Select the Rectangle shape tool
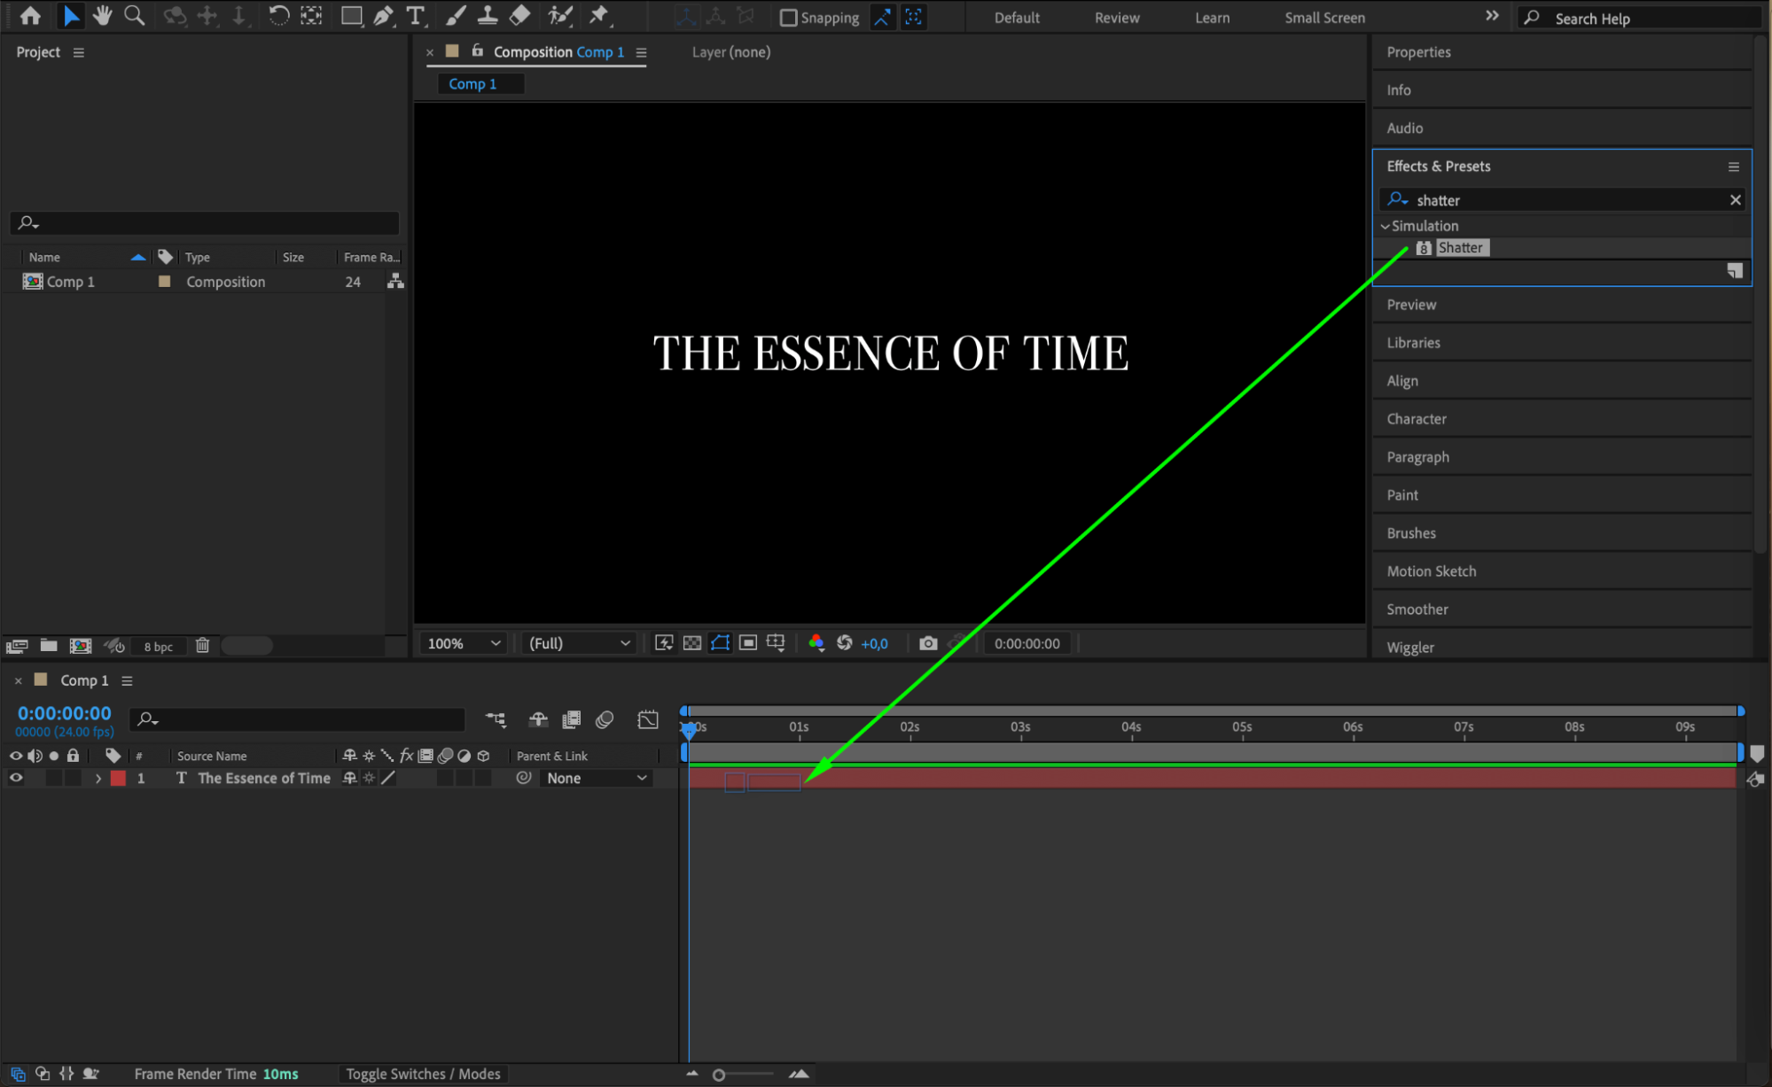The width and height of the screenshot is (1772, 1087). (351, 15)
